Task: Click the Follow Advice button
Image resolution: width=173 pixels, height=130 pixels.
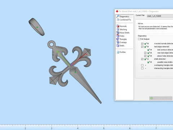Action: [x=161, y=98]
